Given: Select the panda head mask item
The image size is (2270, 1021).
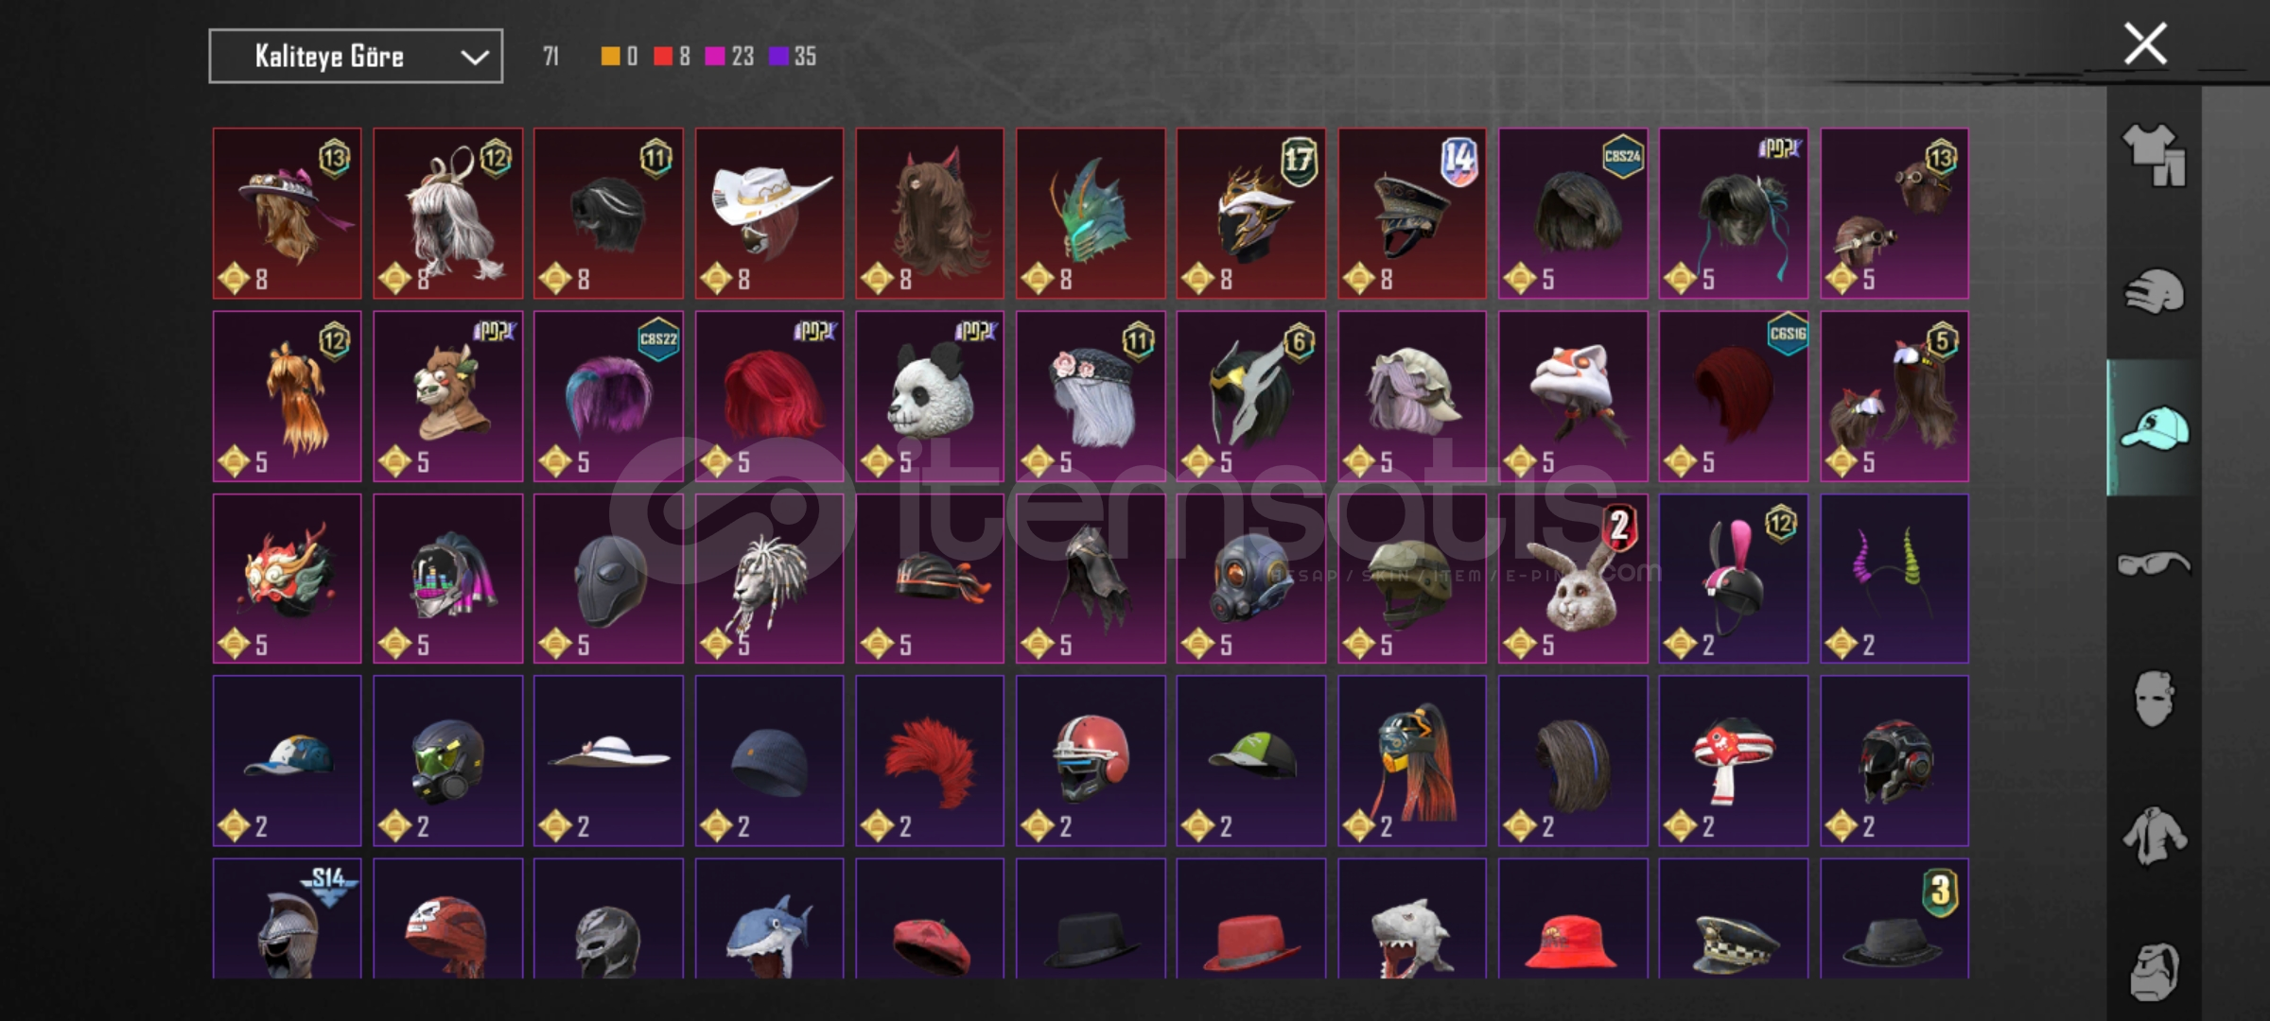Looking at the screenshot, I should point(930,396).
